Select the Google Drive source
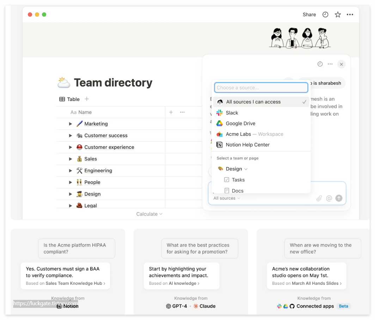The height and width of the screenshot is (320, 375). (x=261, y=123)
